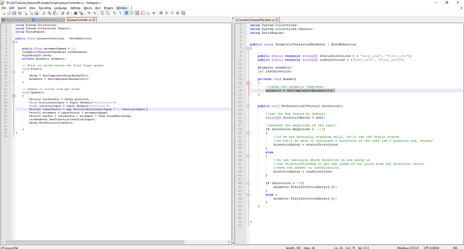This screenshot has width=464, height=249.
Task: Collapse the IsometricCharacterRenderer class brace fold
Action: [x=247, y=48]
